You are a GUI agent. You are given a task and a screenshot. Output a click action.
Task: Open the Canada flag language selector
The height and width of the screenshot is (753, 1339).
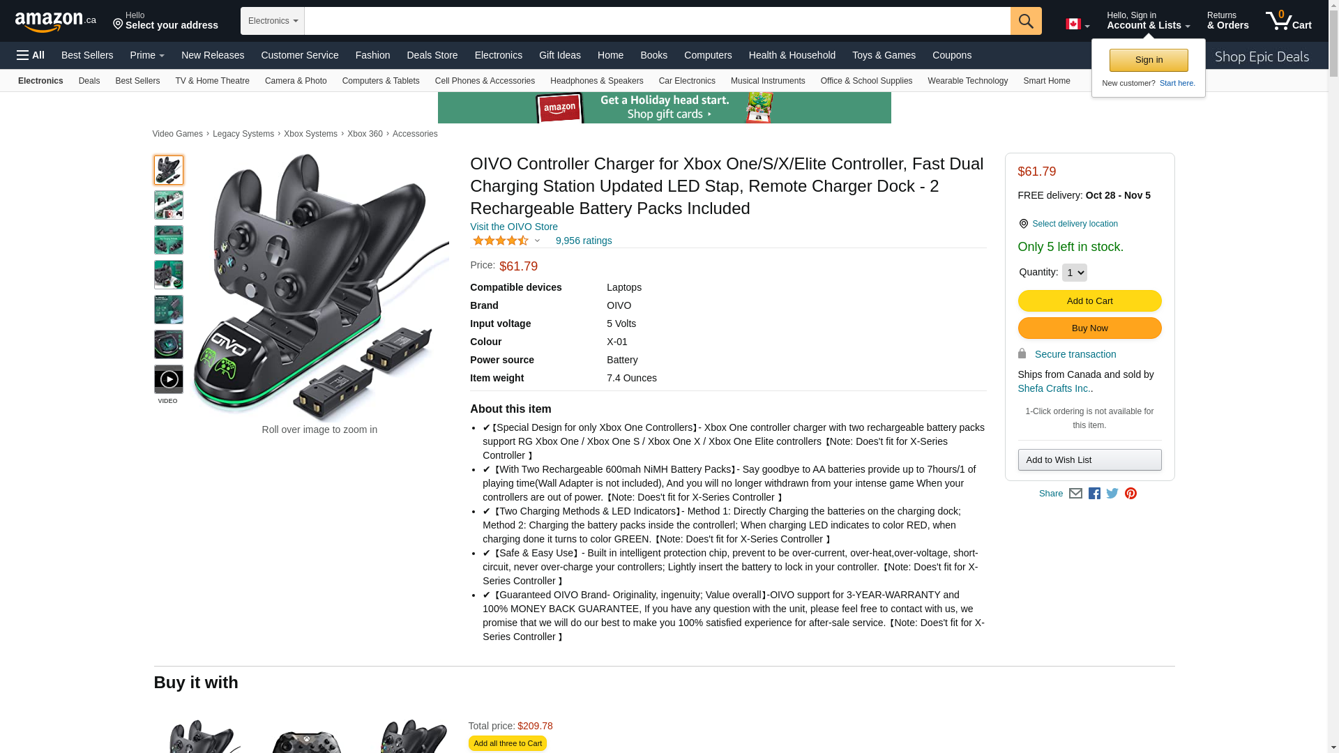1077,24
